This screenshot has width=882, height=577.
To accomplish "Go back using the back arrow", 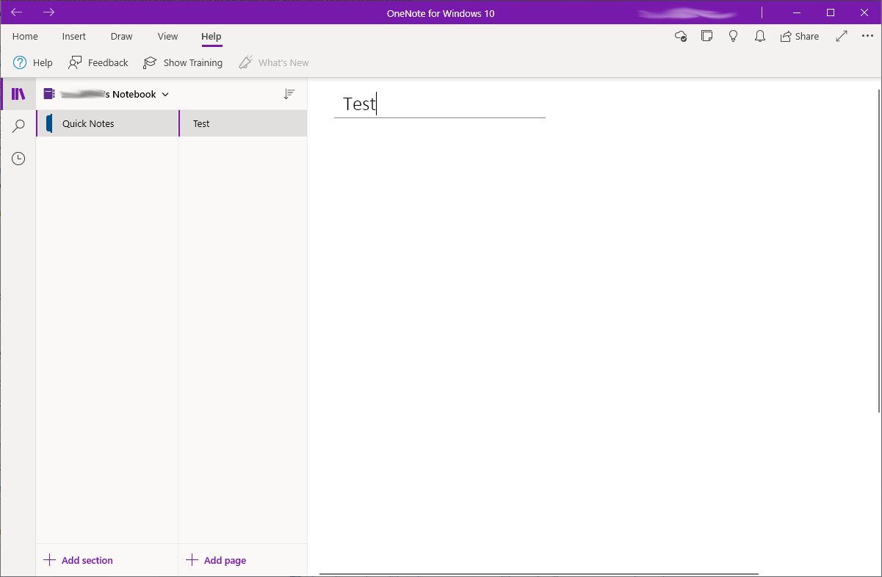I will (x=16, y=12).
